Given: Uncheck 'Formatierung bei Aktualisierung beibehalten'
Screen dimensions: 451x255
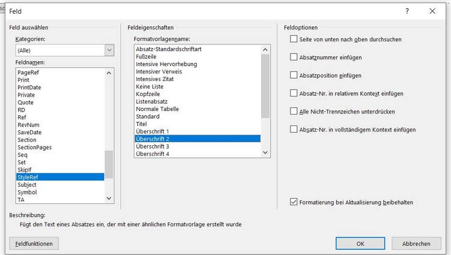Looking at the screenshot, I should coord(293,202).
